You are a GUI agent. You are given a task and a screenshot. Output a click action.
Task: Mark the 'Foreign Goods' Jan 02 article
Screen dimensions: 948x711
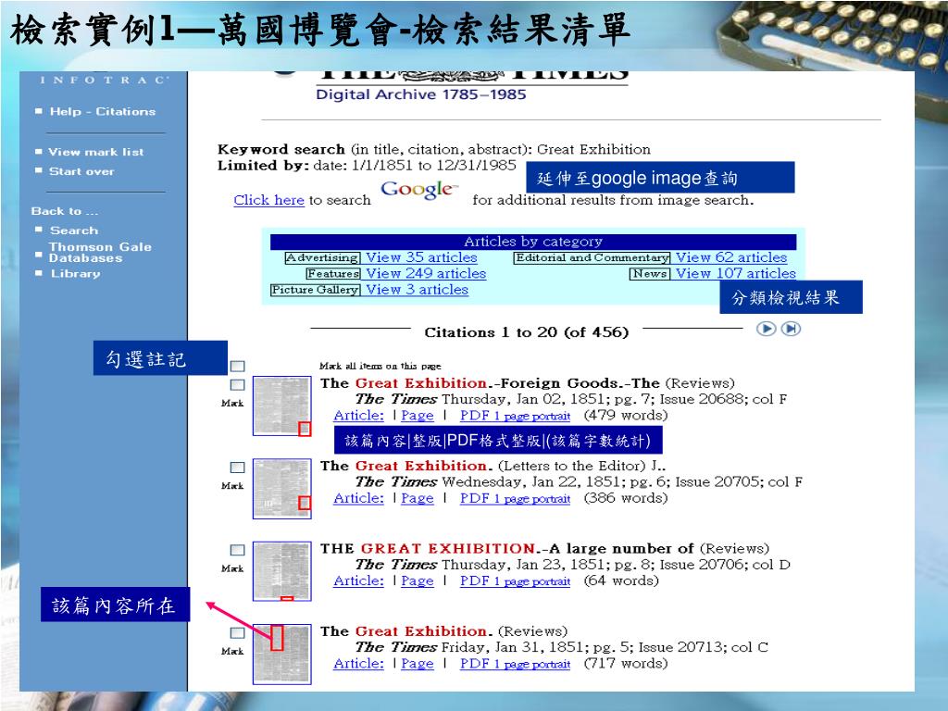(x=238, y=384)
